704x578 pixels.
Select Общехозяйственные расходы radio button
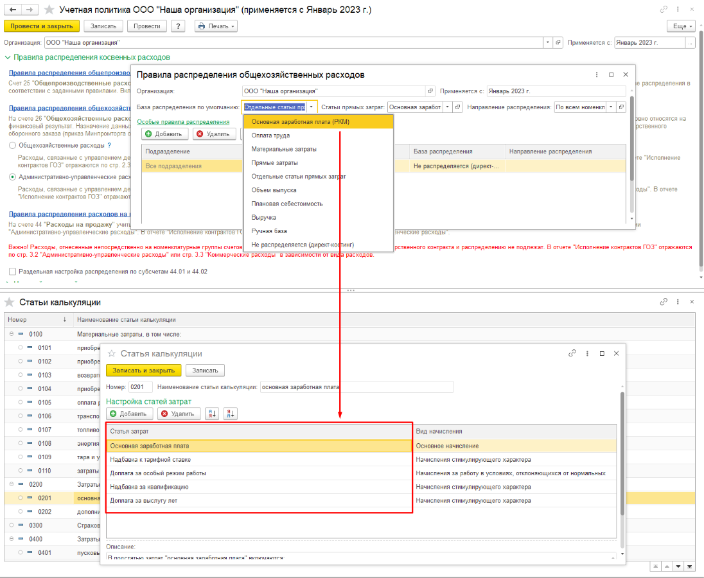(x=13, y=146)
